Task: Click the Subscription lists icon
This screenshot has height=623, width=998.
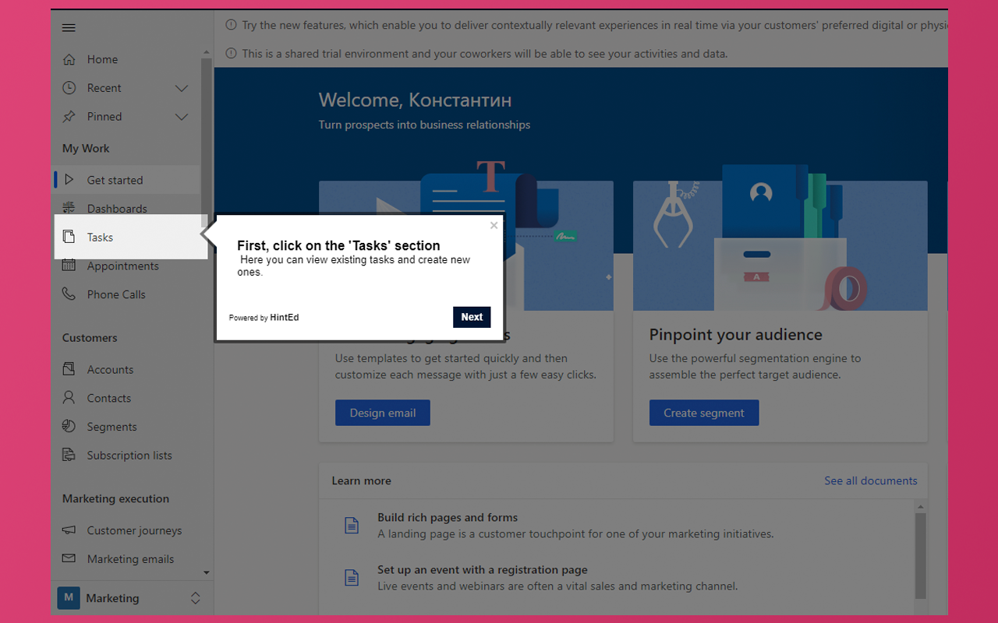Action: [x=69, y=455]
